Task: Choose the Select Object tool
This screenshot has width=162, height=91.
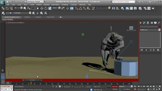Action: (25, 8)
